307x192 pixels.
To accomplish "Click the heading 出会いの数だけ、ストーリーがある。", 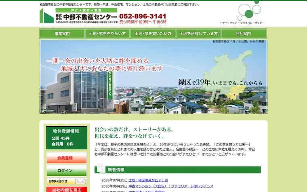I will click(x=134, y=129).
